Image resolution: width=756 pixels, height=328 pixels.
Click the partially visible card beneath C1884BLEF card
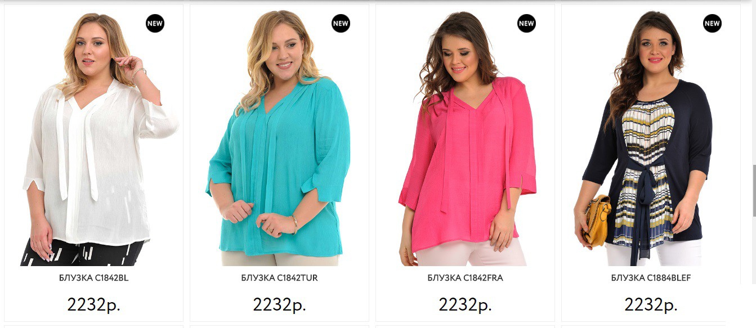coord(651,326)
